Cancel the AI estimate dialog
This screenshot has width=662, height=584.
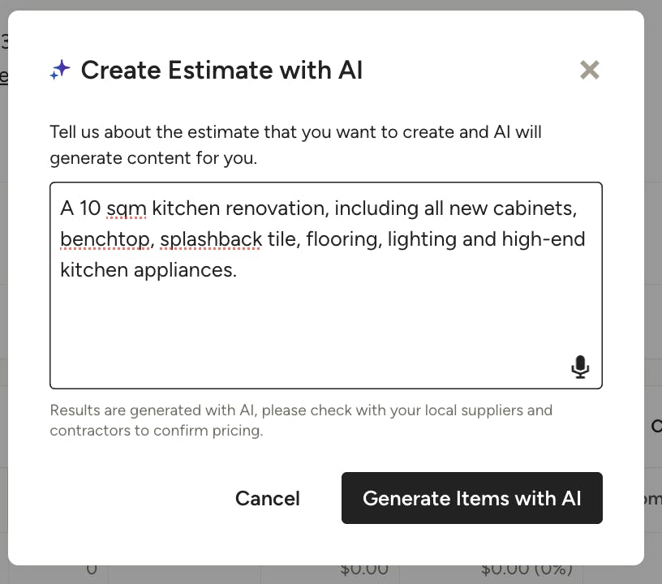pyautogui.click(x=267, y=498)
